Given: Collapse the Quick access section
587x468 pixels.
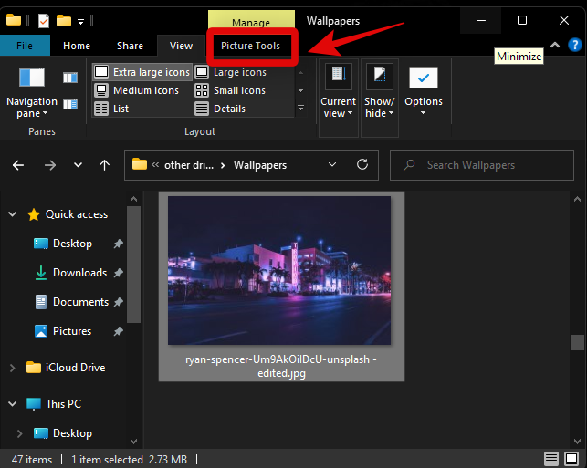Looking at the screenshot, I should pyautogui.click(x=12, y=214).
